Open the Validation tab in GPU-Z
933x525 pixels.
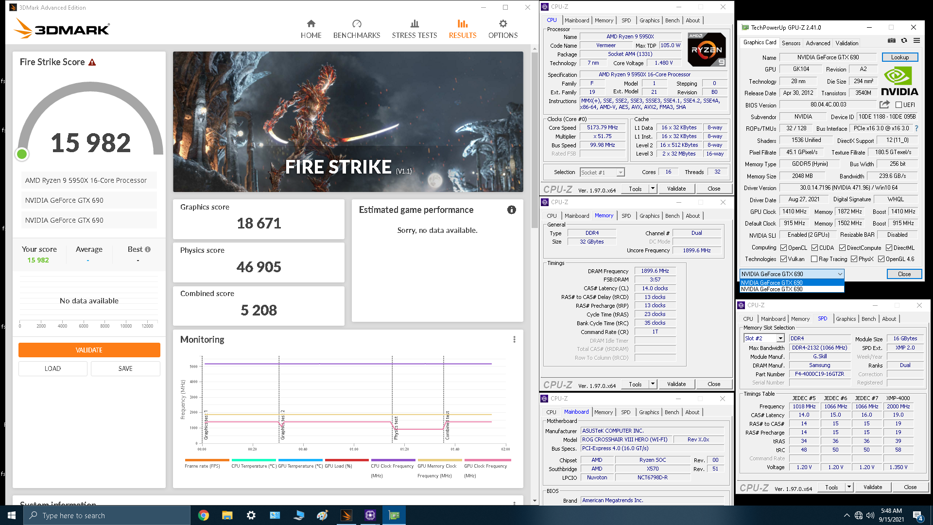[x=847, y=43]
